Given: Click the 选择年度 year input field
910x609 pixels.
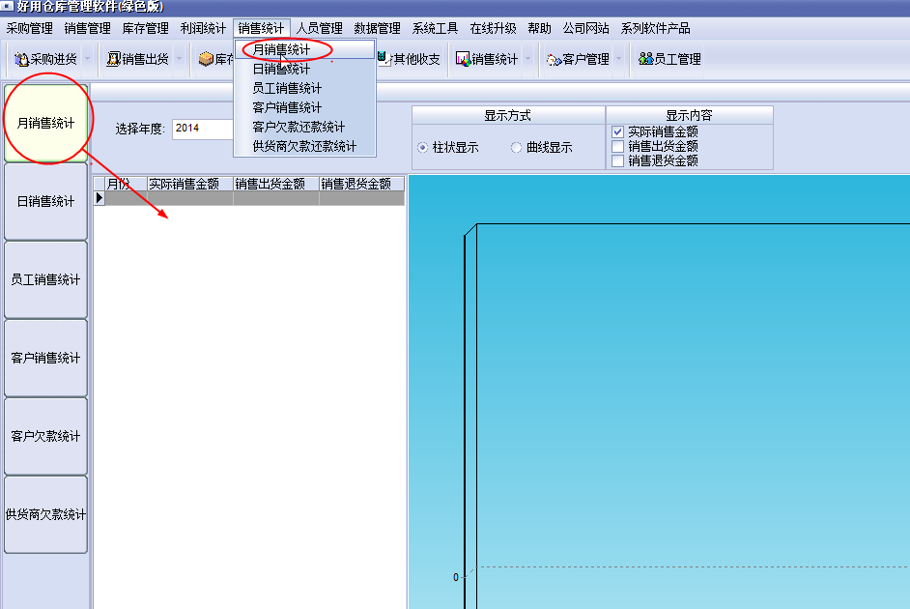Looking at the screenshot, I should tap(203, 129).
